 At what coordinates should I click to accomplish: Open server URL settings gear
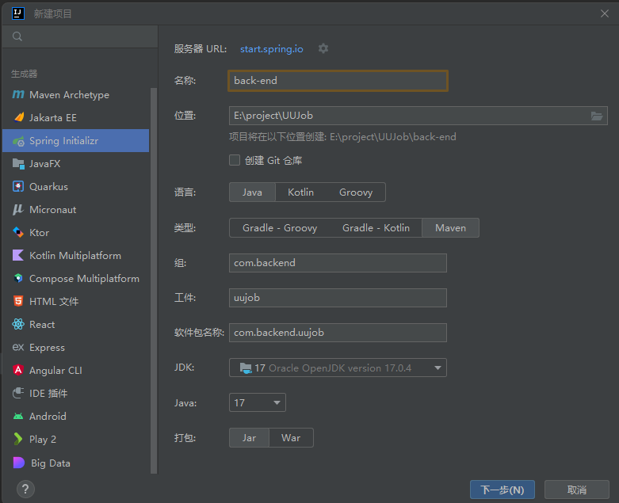(x=323, y=49)
